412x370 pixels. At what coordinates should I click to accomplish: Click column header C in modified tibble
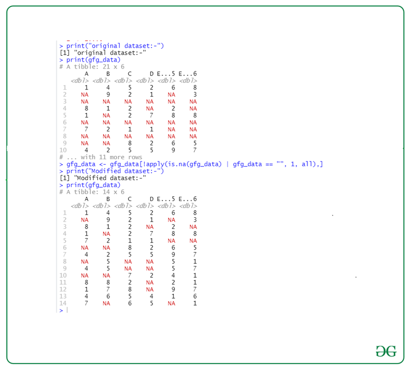129,199
